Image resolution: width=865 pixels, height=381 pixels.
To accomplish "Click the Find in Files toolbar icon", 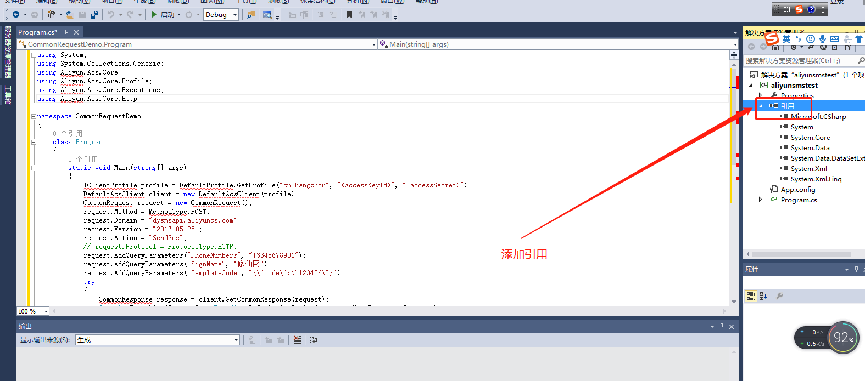I will point(251,15).
